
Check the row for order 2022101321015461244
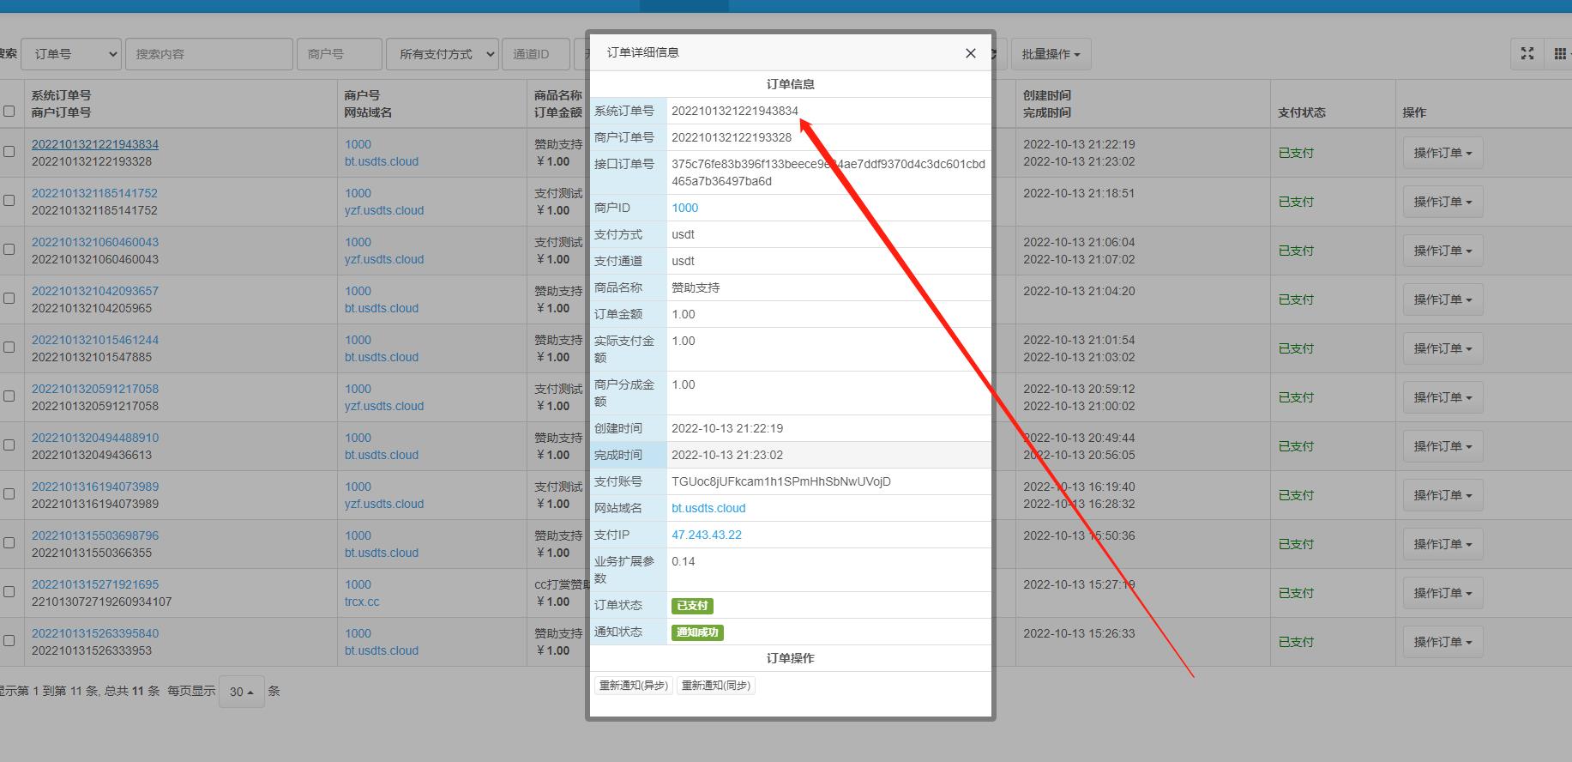click(x=9, y=347)
